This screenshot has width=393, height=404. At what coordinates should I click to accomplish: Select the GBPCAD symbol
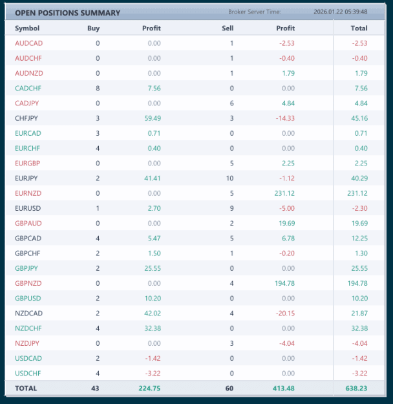28,238
